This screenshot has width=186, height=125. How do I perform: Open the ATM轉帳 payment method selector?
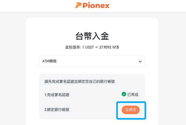[x=92, y=61]
